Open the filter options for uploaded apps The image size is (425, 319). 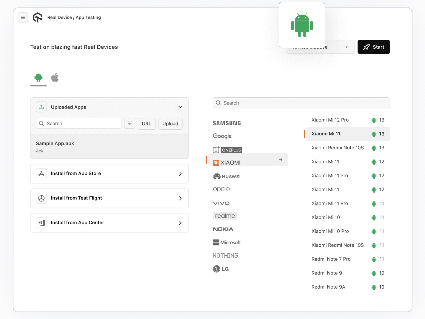130,123
